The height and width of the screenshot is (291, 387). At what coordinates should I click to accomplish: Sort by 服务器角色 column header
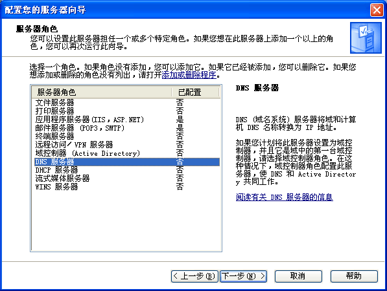(101, 92)
